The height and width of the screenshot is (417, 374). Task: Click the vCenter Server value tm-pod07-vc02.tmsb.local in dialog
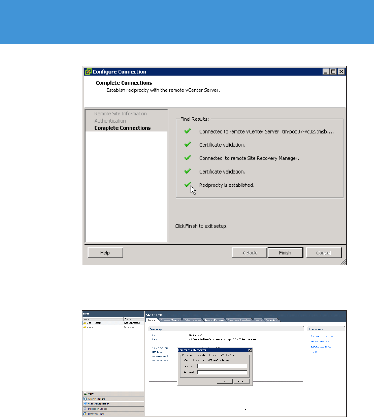click(216, 360)
